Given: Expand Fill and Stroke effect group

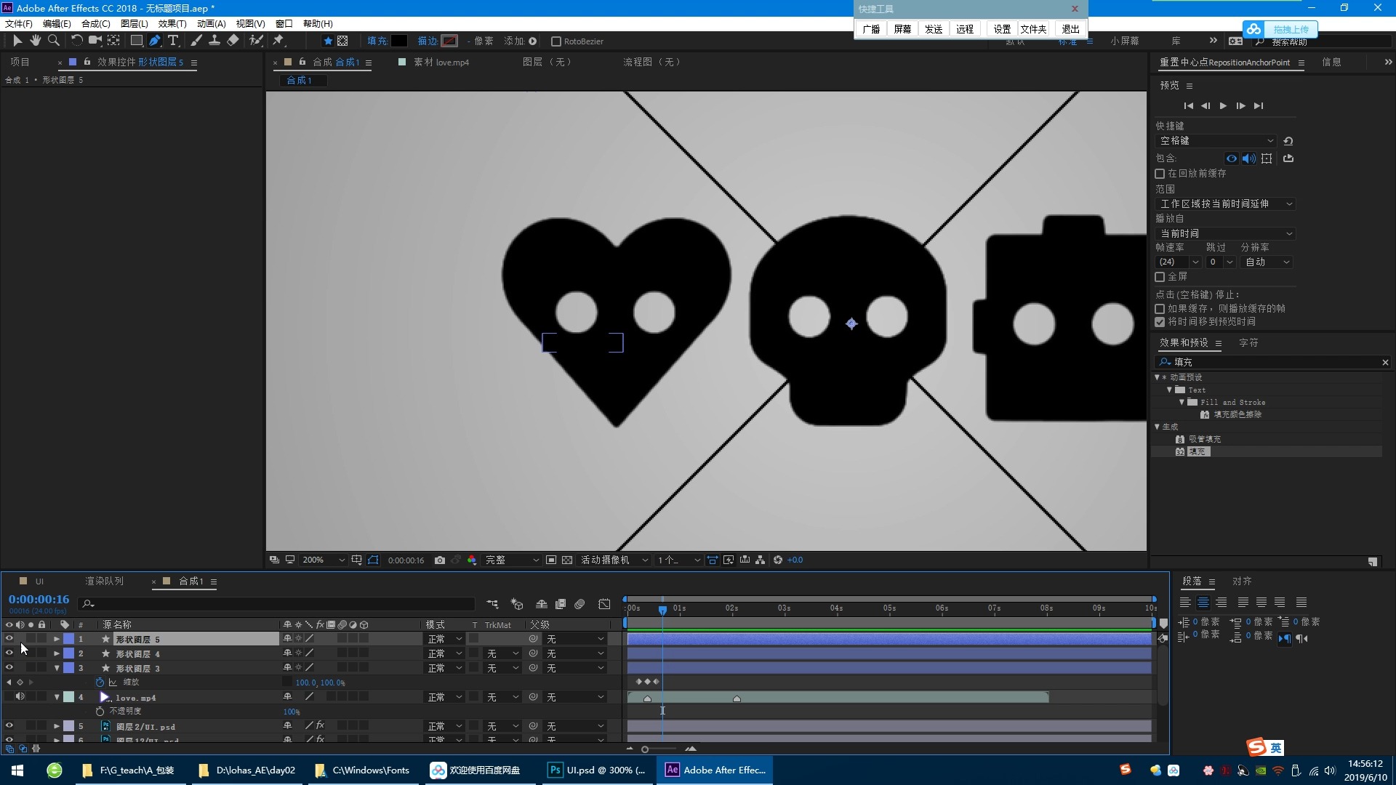Looking at the screenshot, I should 1182,402.
